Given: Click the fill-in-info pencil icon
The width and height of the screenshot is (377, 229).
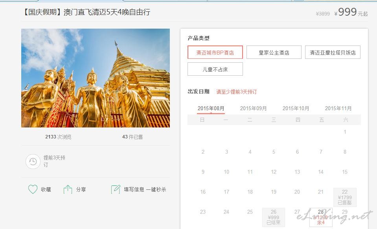Looking at the screenshot, I should coord(116,189).
